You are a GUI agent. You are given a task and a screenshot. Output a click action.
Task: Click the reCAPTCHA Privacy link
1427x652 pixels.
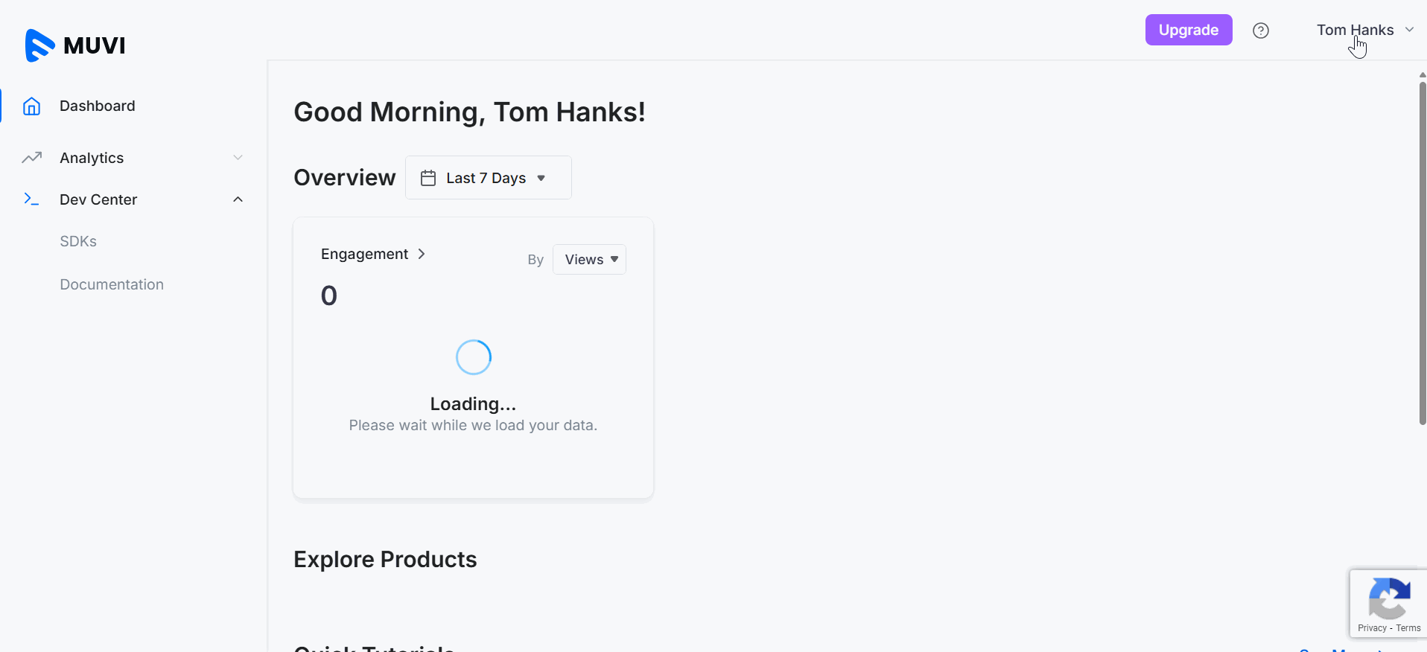click(x=1371, y=628)
